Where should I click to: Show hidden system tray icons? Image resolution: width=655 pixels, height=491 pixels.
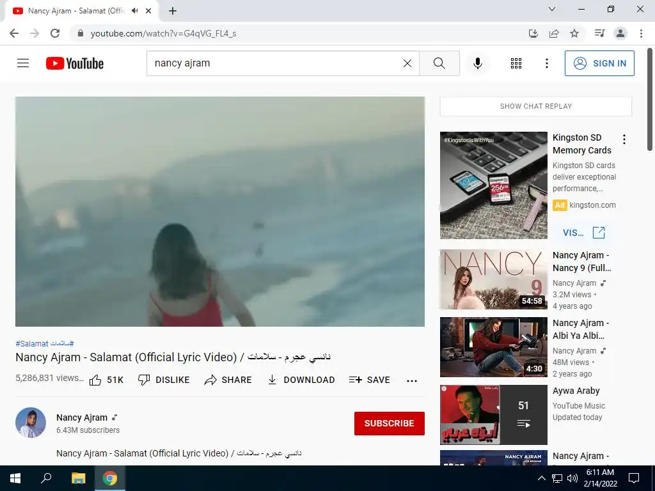(541, 478)
